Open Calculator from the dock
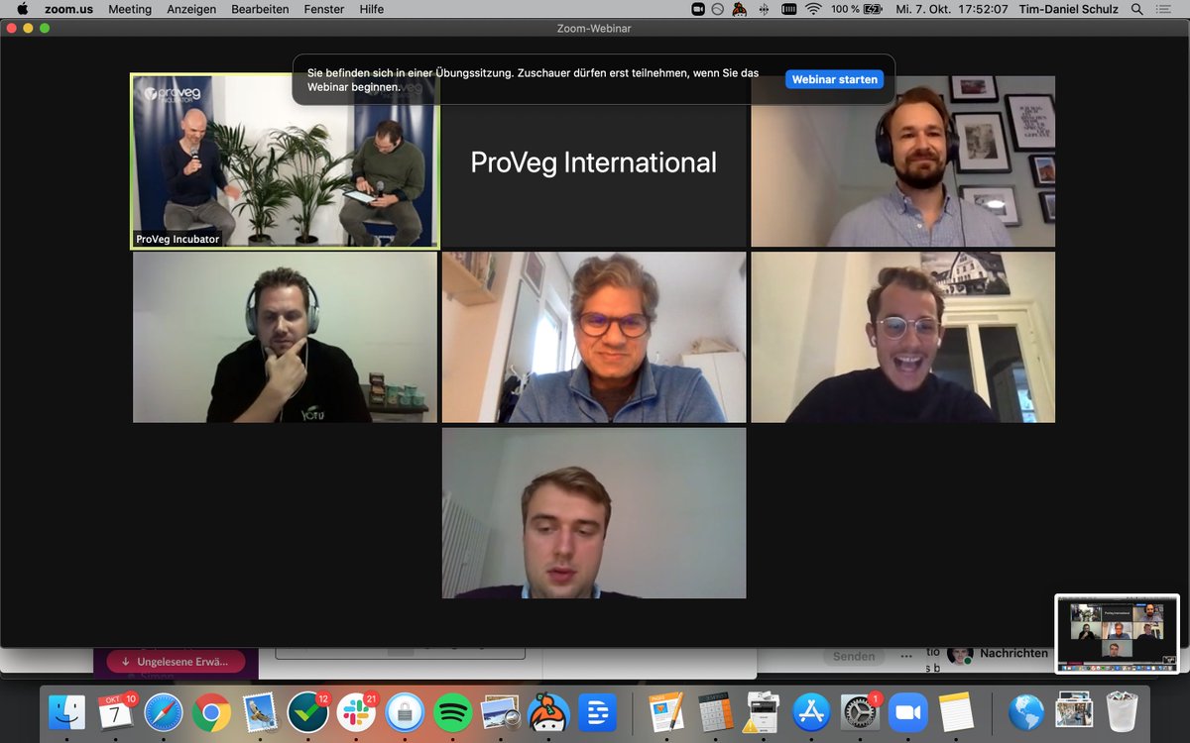 715,711
